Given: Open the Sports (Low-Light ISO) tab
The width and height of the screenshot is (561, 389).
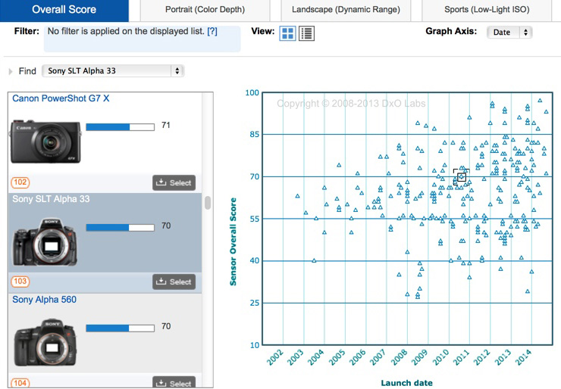Looking at the screenshot, I should 487,10.
